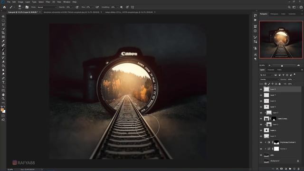Select the Clone Stamp tool
The height and width of the screenshot is (171, 304).
point(3,53)
